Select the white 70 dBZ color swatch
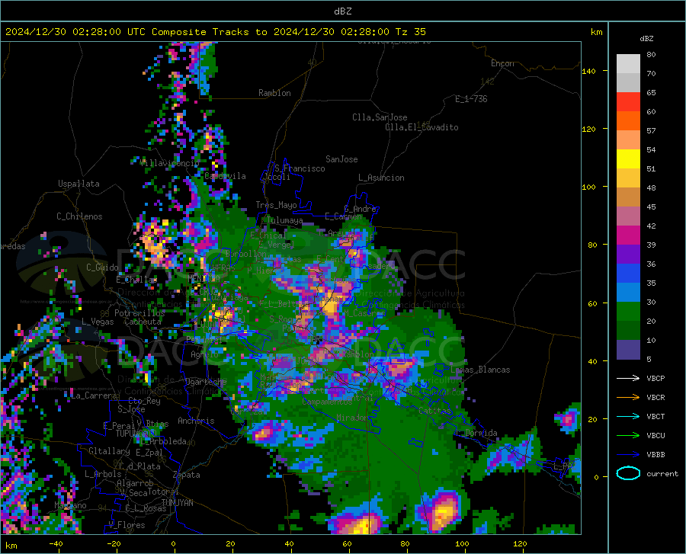This screenshot has width=686, height=554. [628, 64]
